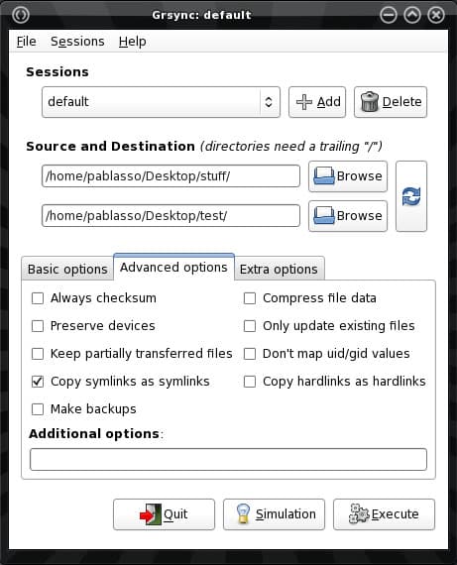Enable Compress file data option
The image size is (457, 565).
click(250, 298)
